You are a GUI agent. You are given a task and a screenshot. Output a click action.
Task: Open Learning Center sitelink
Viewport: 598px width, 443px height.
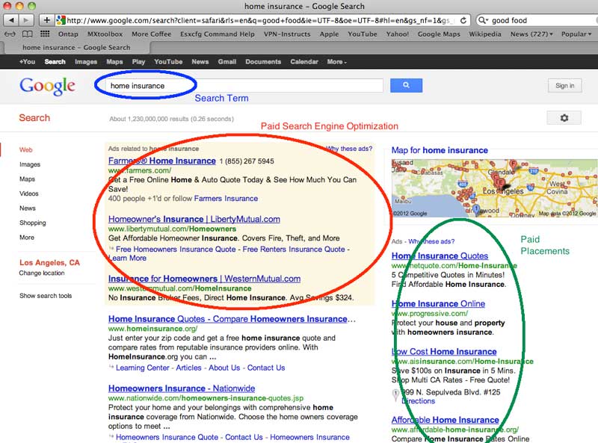click(143, 368)
